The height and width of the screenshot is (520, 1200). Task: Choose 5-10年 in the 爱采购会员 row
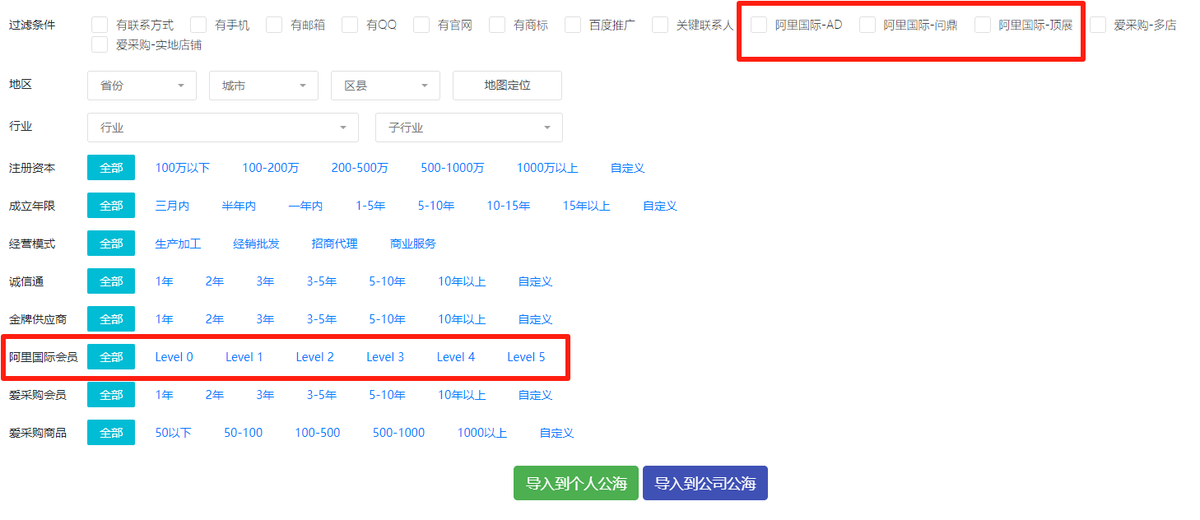[x=388, y=395]
